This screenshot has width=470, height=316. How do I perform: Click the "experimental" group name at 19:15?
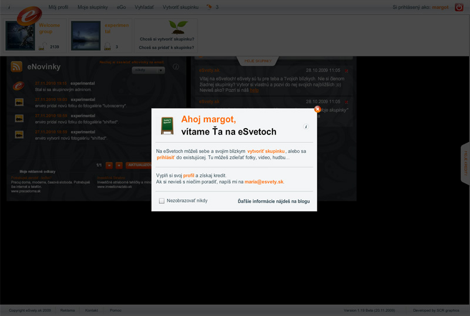[82, 83]
